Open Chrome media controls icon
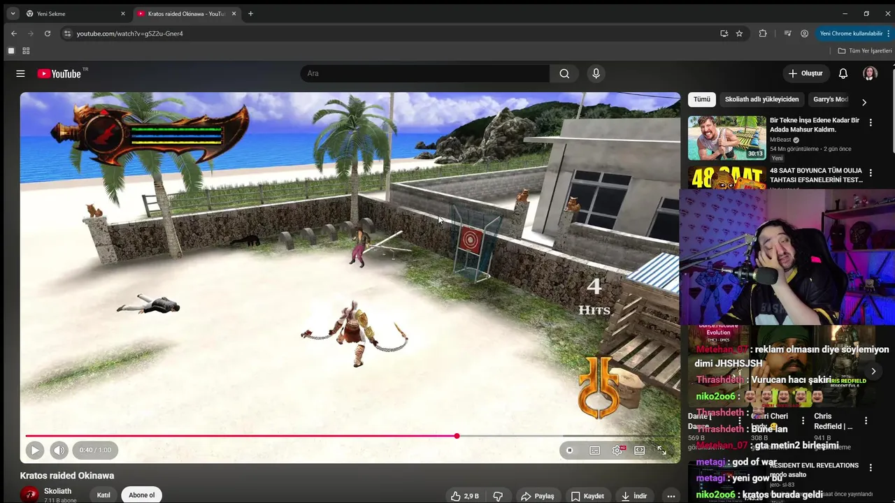This screenshot has height=503, width=895. (x=788, y=34)
